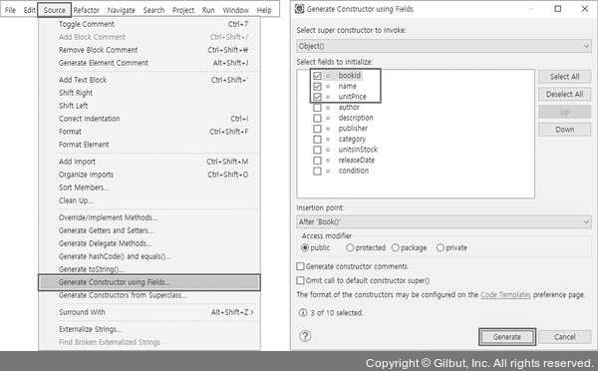The height and width of the screenshot is (371, 598).
Task: Click the Source menu
Action: point(54,10)
